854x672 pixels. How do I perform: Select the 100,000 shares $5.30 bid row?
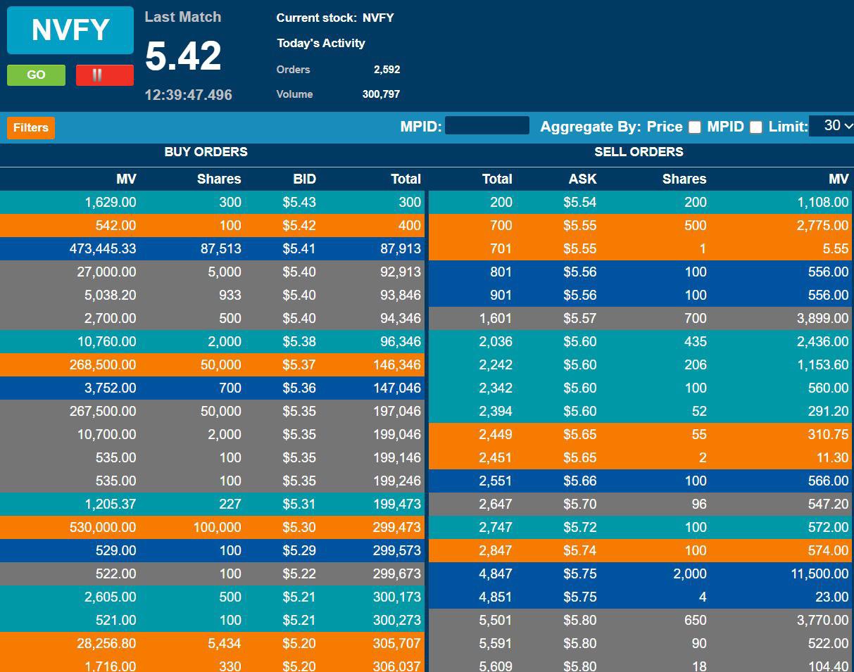tap(212, 527)
